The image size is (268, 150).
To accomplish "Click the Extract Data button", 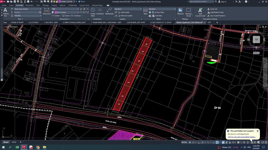I will point(159,12).
